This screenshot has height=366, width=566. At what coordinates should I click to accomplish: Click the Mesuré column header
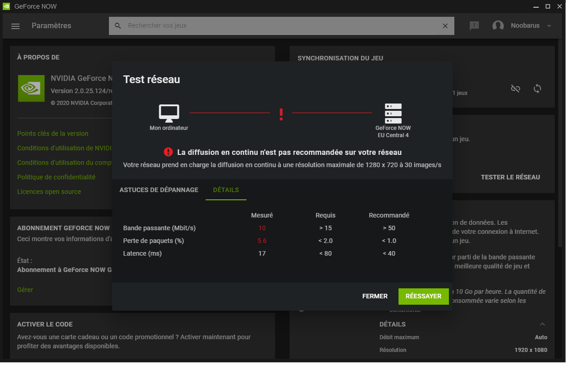(x=262, y=215)
